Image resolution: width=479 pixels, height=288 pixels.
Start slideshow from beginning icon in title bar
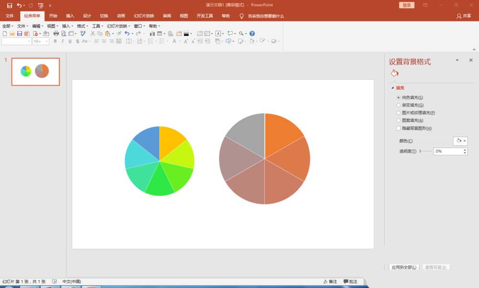pyautogui.click(x=41, y=5)
